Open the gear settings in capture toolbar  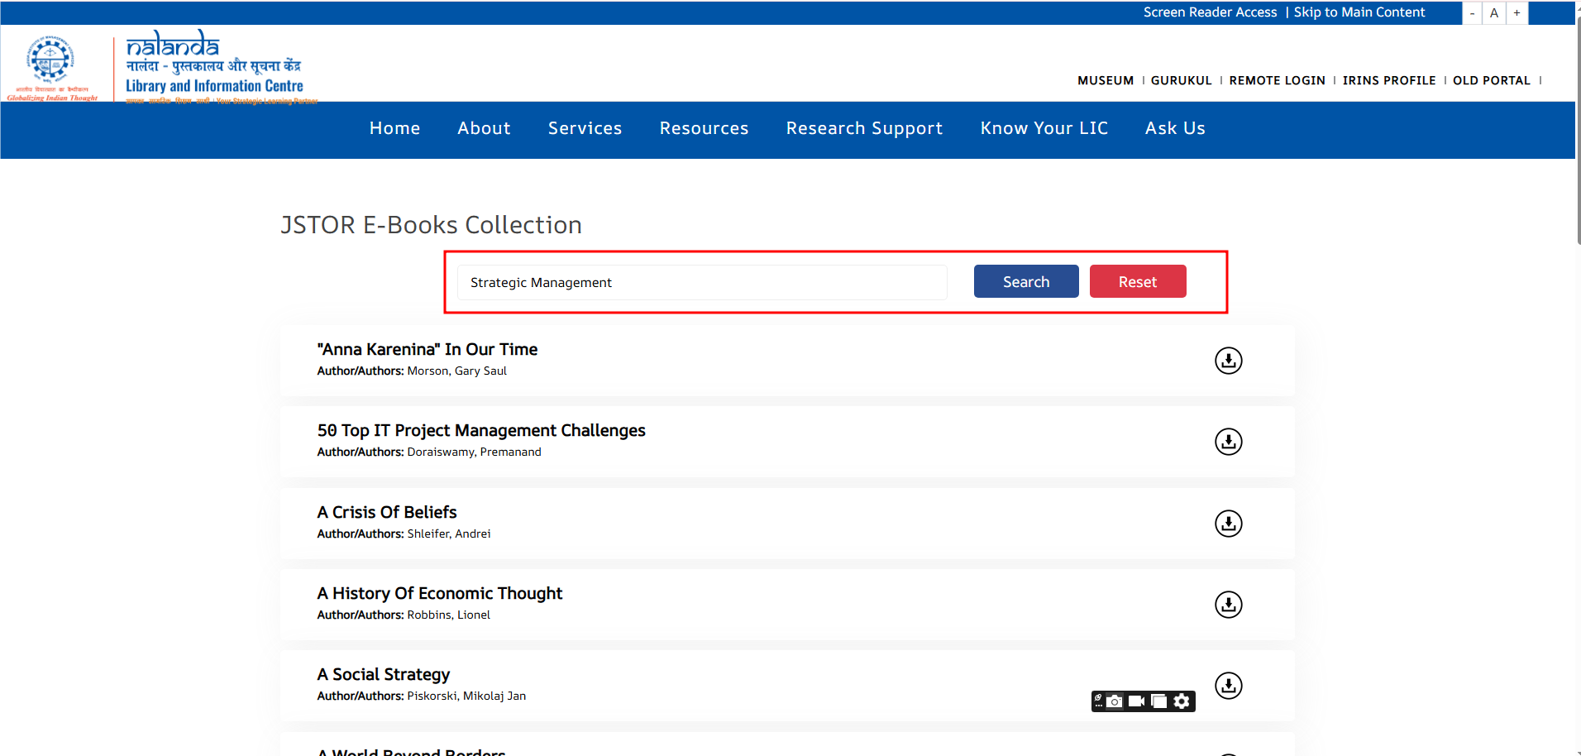[1182, 701]
